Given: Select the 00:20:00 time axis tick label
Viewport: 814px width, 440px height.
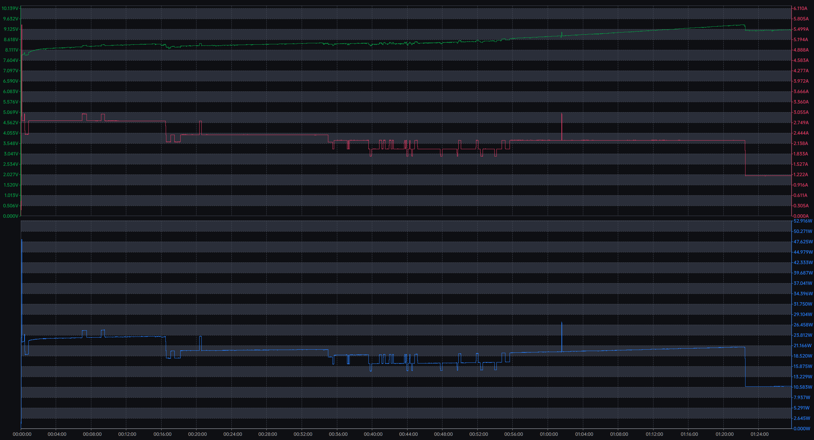Looking at the screenshot, I should 198,434.
